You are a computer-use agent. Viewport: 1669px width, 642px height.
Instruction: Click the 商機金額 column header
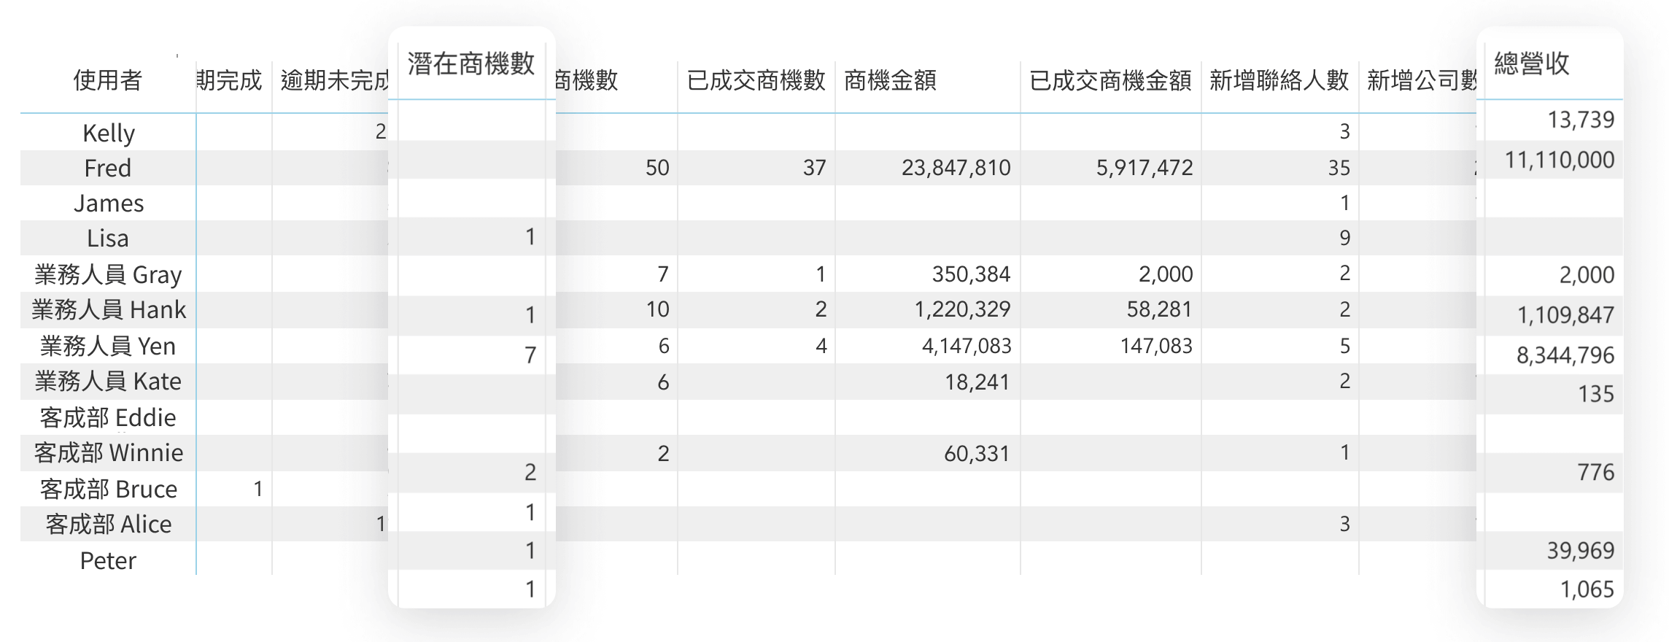tap(890, 80)
